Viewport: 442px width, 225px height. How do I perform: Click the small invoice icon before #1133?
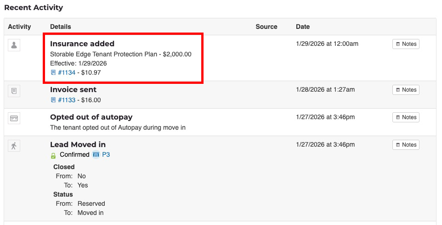(53, 100)
